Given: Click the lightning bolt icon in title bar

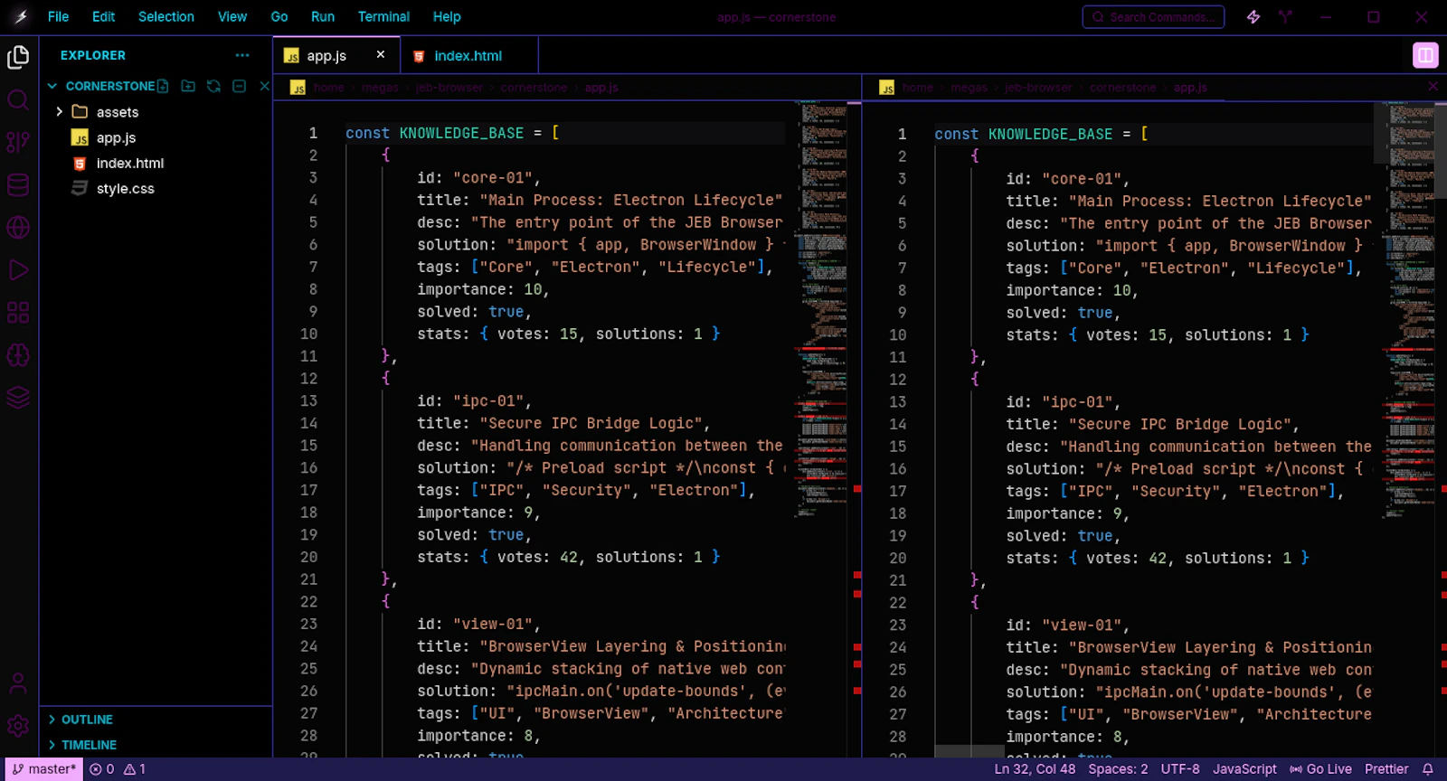Looking at the screenshot, I should point(1253,17).
